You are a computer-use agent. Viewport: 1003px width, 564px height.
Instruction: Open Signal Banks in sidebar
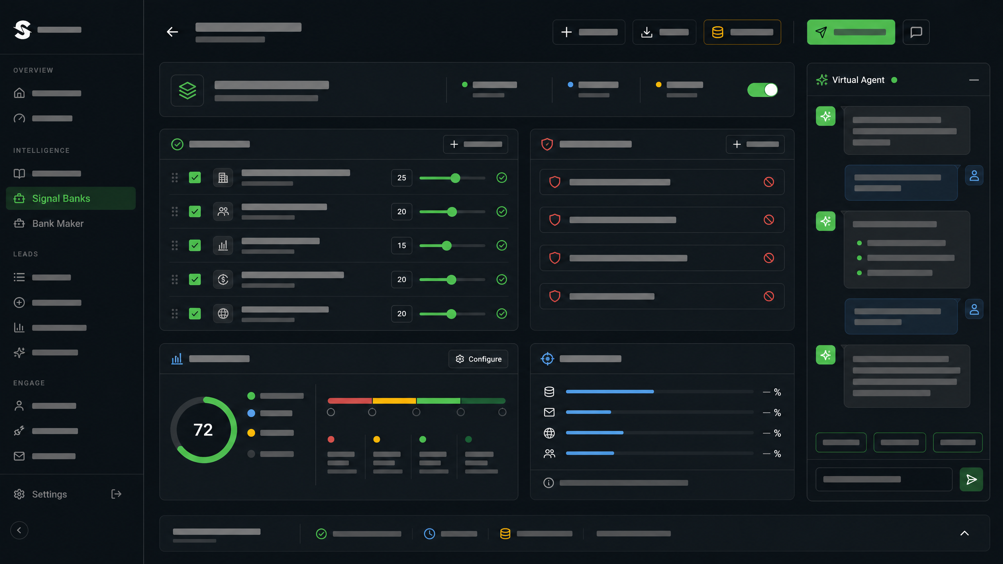(71, 198)
